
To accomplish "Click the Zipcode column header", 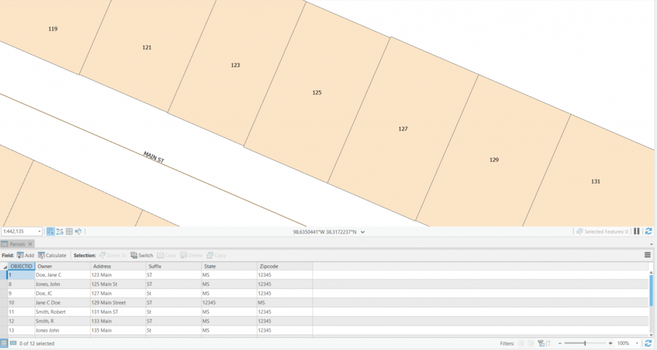I will [x=268, y=266].
